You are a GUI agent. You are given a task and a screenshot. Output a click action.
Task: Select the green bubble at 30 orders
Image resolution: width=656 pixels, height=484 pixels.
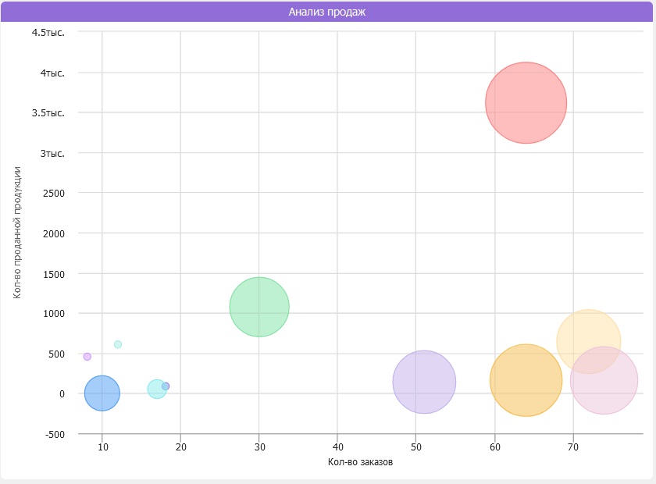(259, 307)
